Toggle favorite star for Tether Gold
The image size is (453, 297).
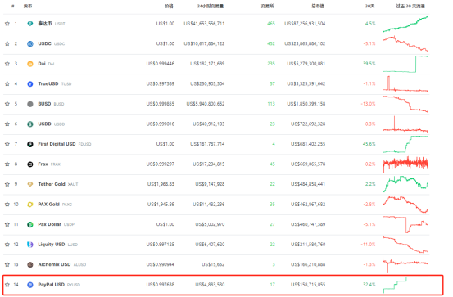coord(7,184)
